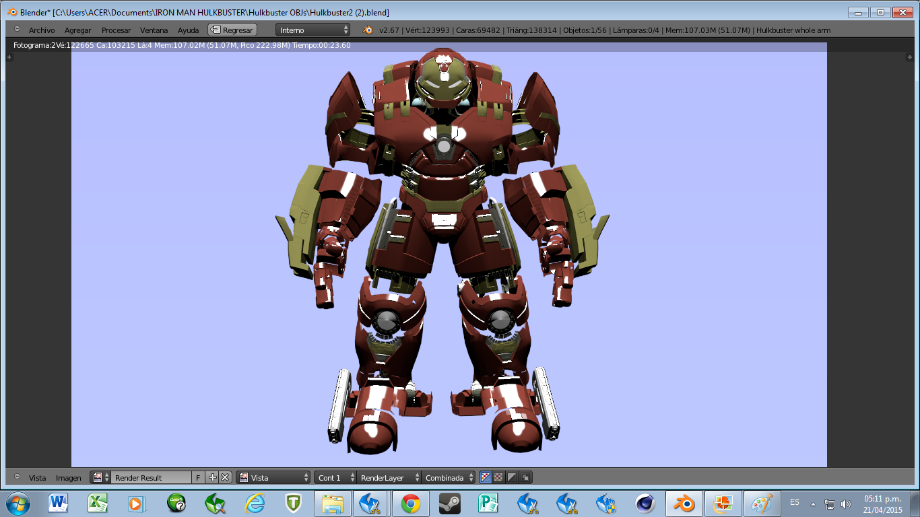Show hidden system tray icons
920x517 pixels.
[x=814, y=504]
